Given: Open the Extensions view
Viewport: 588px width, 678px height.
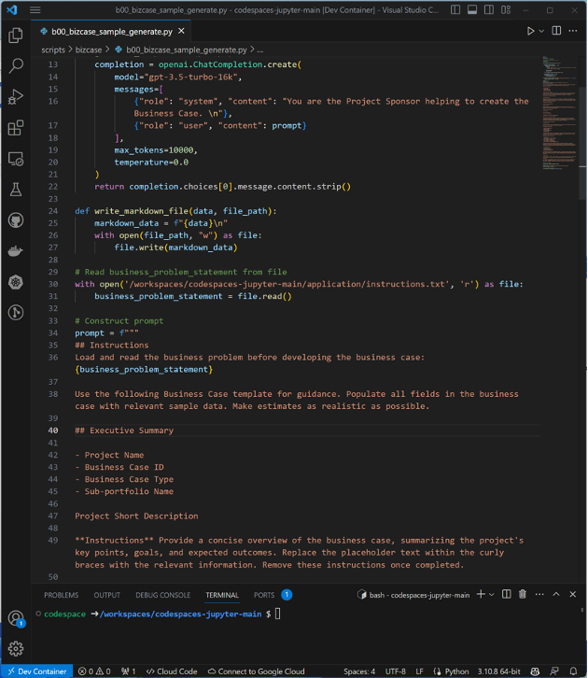Looking at the screenshot, I should pos(16,128).
